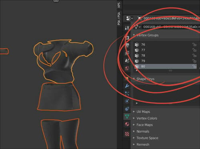
Task: Toggle lock on vertex group 80
Action: click(194, 66)
